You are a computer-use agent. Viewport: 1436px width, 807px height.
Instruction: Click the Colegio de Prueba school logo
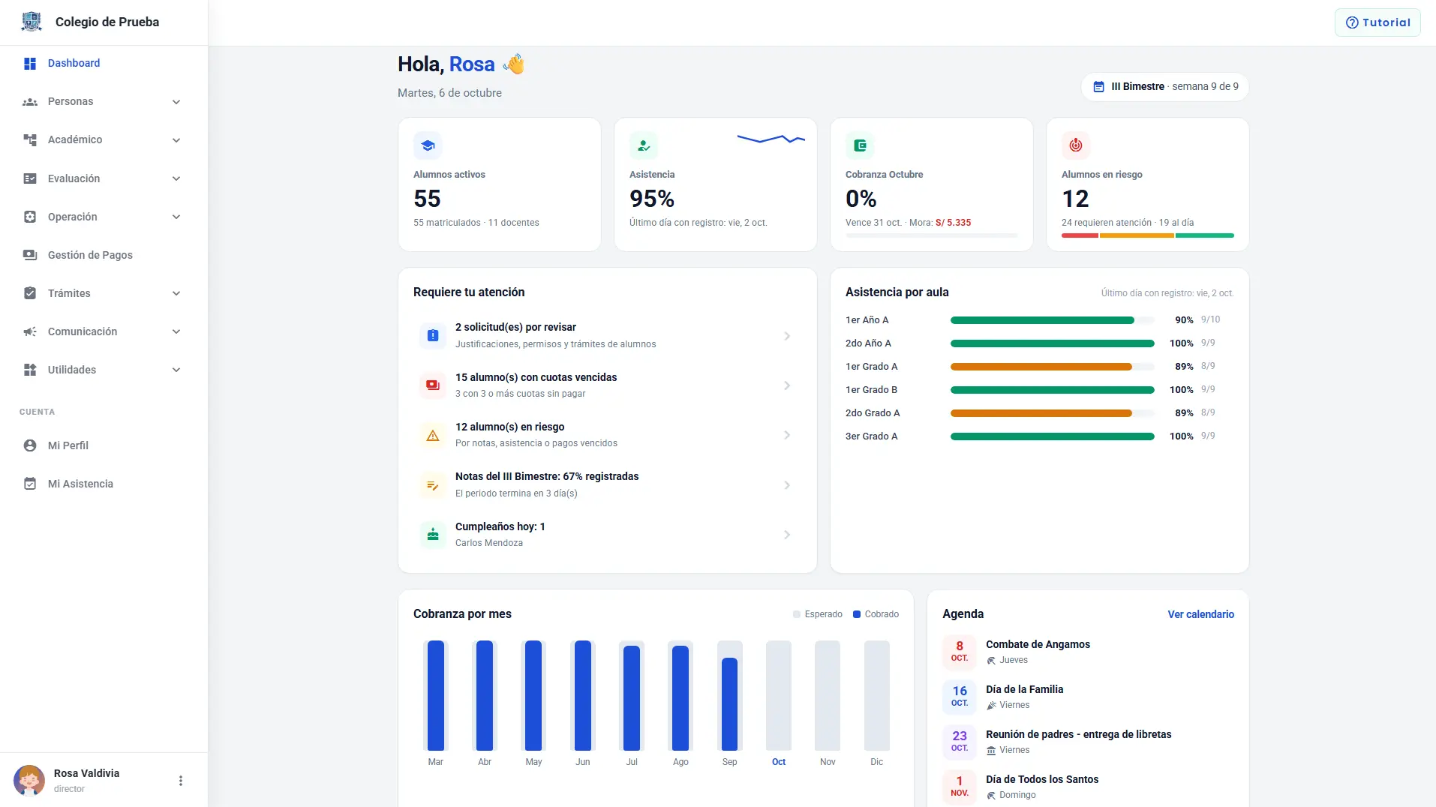coord(32,22)
